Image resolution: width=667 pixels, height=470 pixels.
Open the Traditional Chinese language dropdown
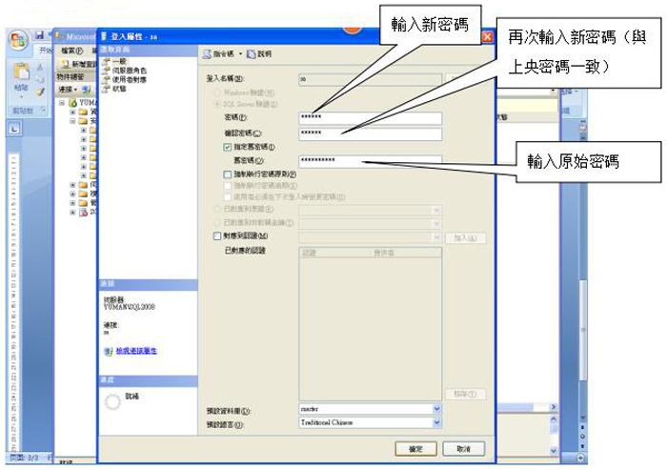[437, 422]
